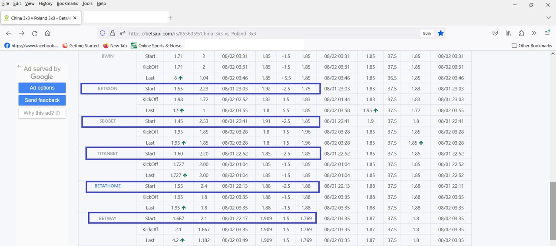Go back to the previous page
556x246 pixels.
[x=9, y=33]
